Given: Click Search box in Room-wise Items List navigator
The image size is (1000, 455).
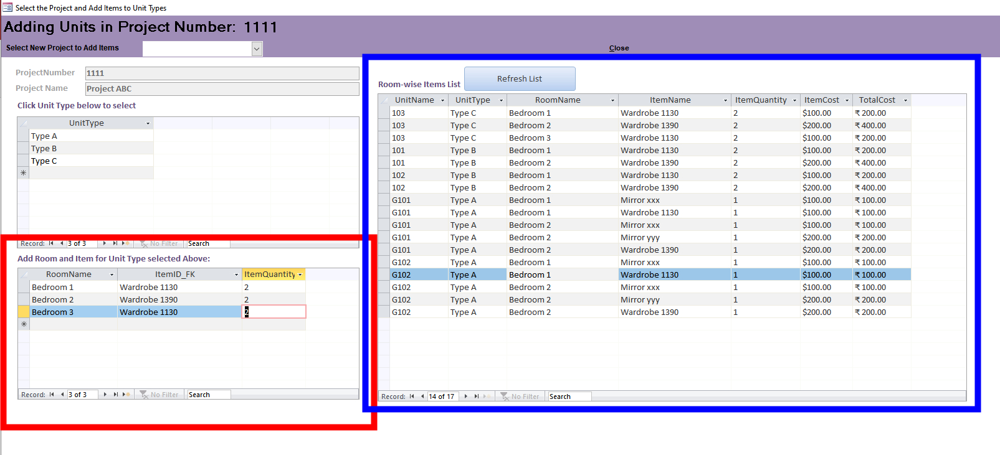Looking at the screenshot, I should pos(569,396).
